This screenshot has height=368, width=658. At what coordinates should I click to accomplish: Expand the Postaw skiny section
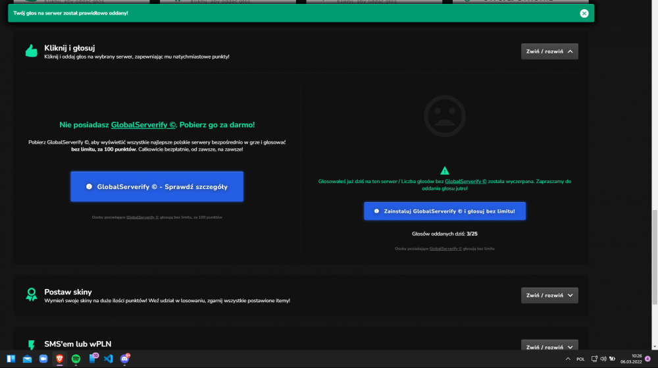coord(549,296)
